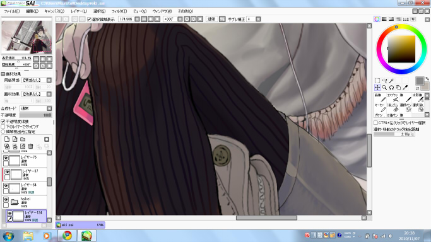Image resolution: width=431 pixels, height=242 pixels.
Task: Rotate the canvas view counterclockwise in toolbar
Action: click(187, 19)
